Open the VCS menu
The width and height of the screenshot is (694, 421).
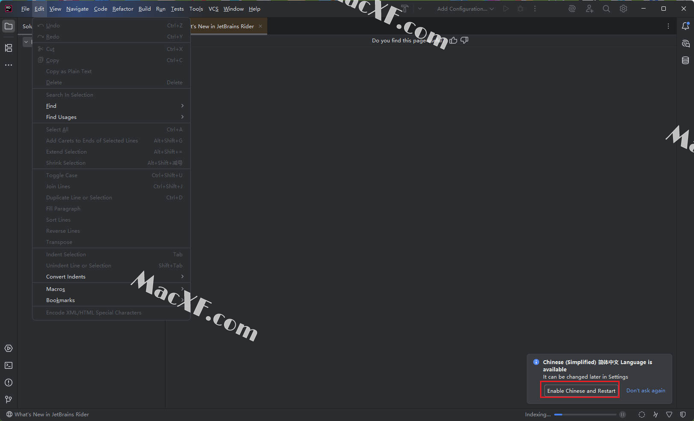pos(213,9)
